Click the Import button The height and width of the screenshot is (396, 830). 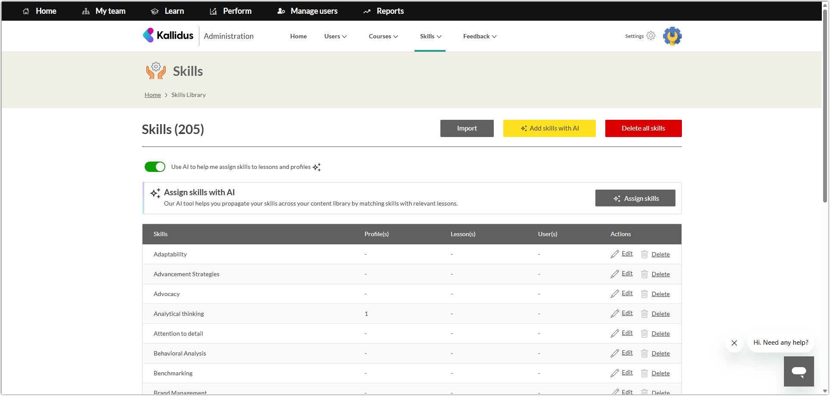pos(467,128)
